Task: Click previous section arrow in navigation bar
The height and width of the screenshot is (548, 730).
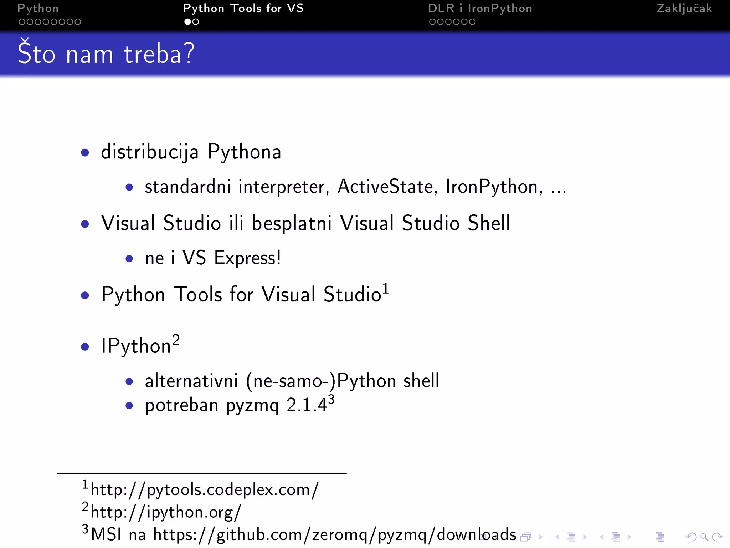Action: tap(602, 537)
